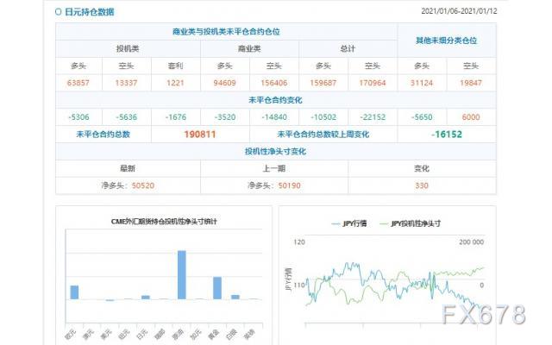Select the change value -22152
The width and height of the screenshot is (552, 345).
pyautogui.click(x=373, y=117)
